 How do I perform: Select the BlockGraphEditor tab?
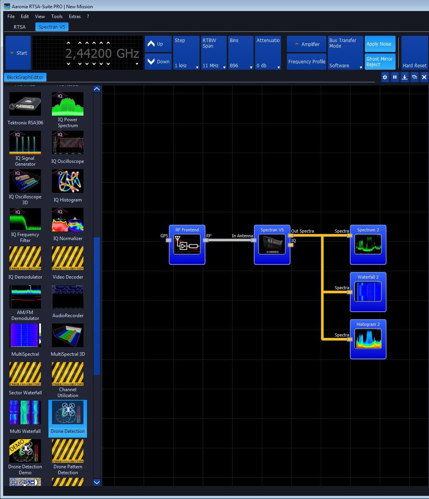click(25, 78)
